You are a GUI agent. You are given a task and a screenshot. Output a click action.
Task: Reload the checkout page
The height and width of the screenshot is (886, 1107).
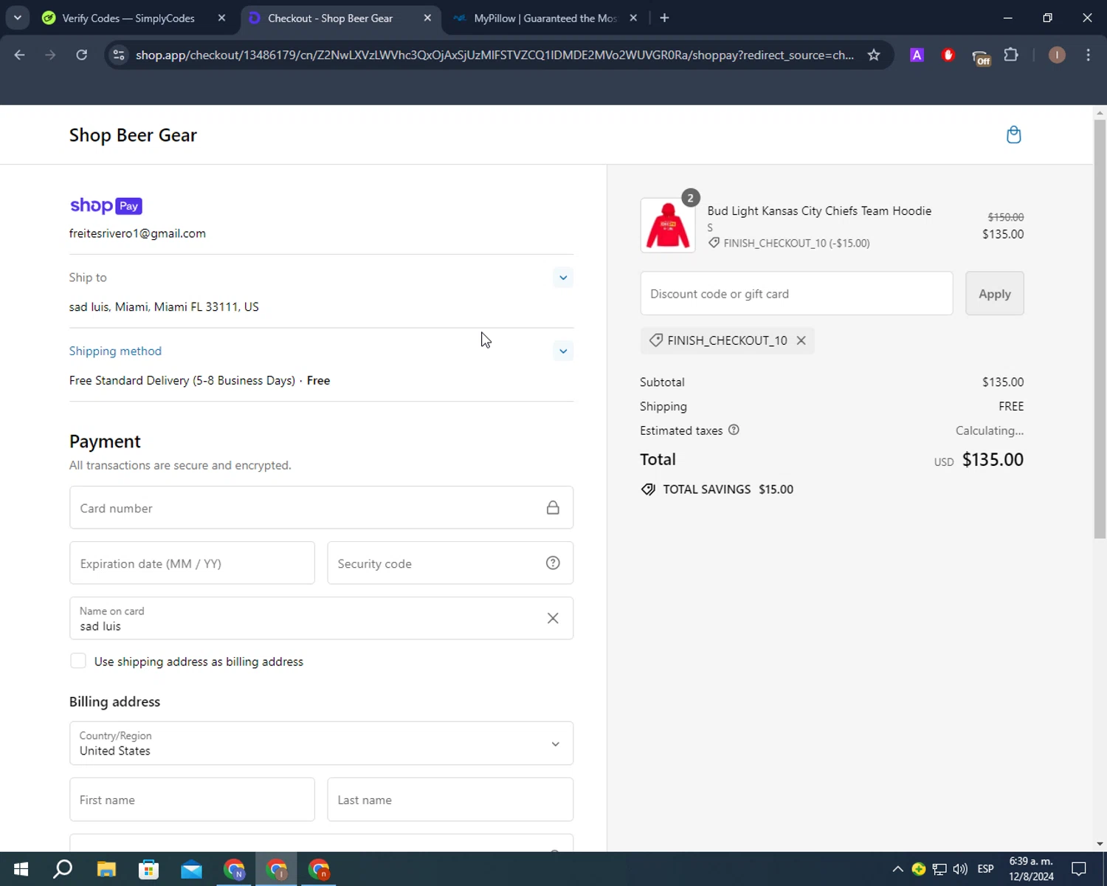click(82, 55)
